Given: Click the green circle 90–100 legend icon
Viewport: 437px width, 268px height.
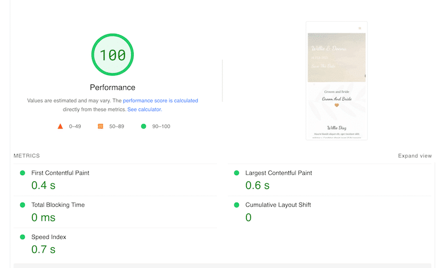Looking at the screenshot, I should tap(144, 126).
